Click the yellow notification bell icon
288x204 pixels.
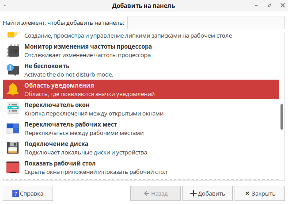pyautogui.click(x=13, y=89)
